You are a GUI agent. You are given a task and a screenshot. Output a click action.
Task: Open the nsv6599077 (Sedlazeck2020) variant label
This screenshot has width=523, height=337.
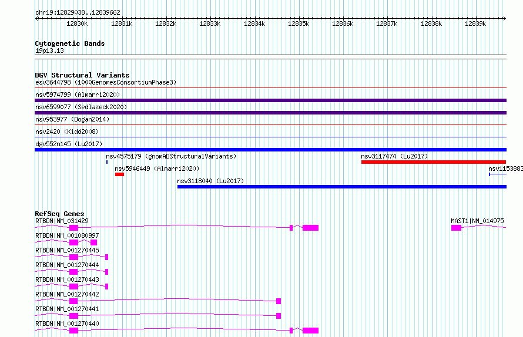coord(81,107)
